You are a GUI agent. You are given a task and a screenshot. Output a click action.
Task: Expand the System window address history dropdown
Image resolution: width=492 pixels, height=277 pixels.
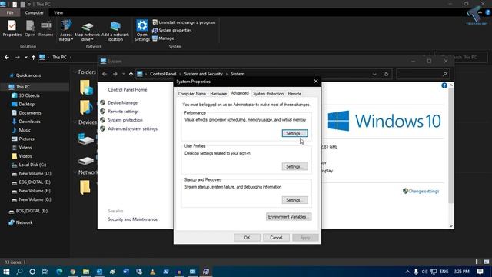[374, 74]
